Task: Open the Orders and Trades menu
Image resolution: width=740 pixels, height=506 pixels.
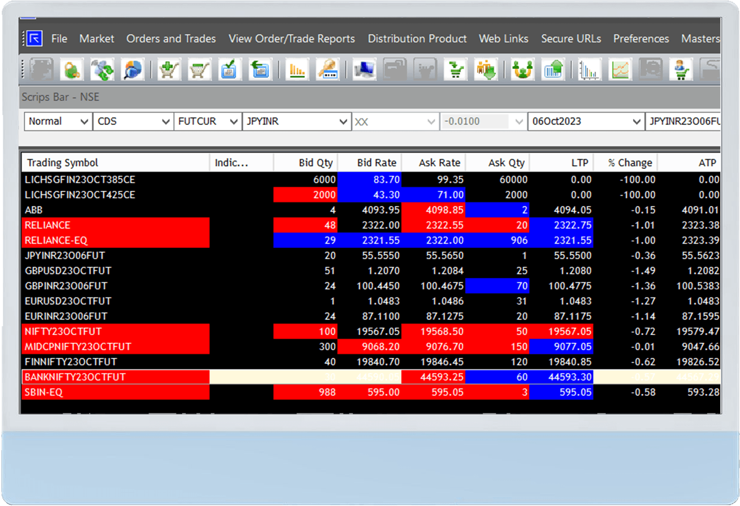Action: 171,39
